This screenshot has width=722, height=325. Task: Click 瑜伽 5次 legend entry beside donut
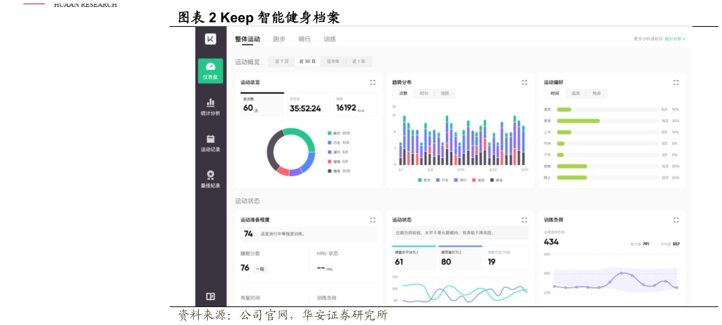(338, 161)
